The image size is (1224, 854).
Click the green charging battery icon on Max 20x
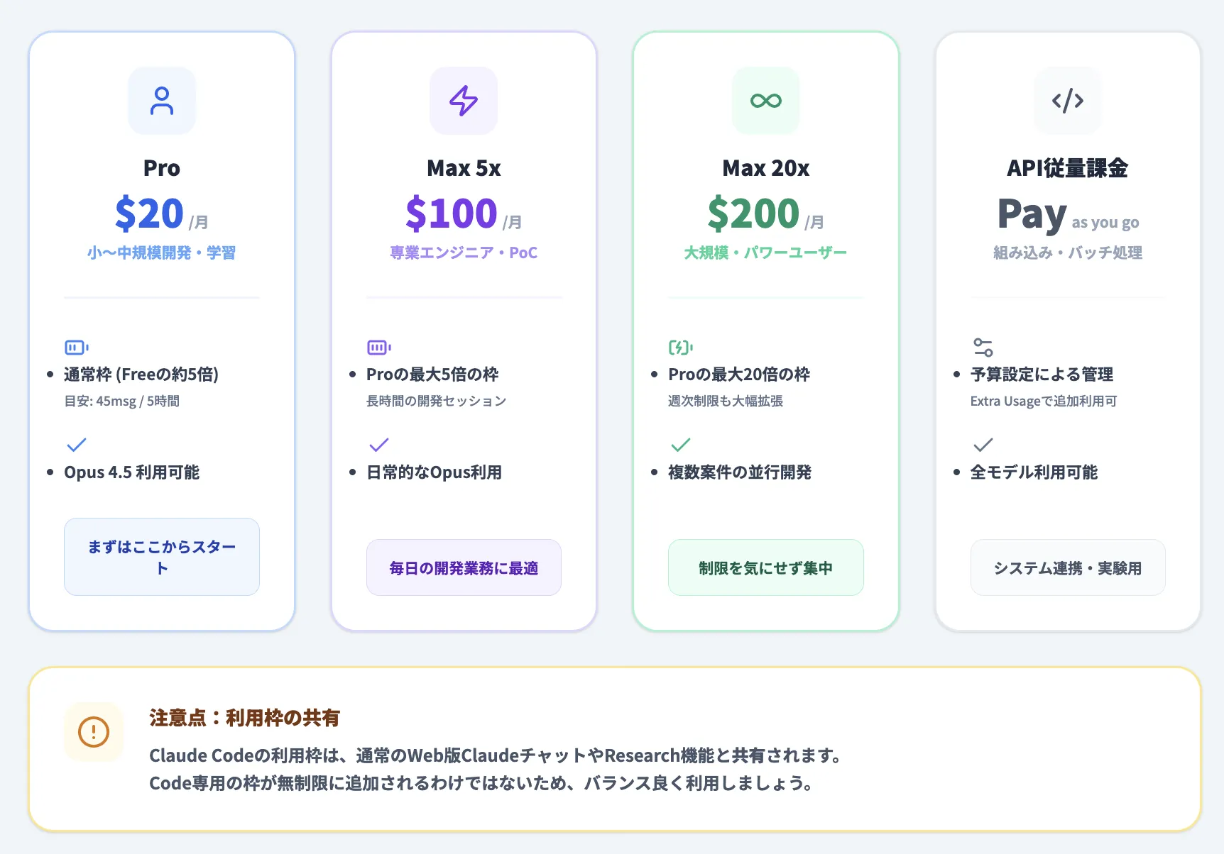(679, 347)
